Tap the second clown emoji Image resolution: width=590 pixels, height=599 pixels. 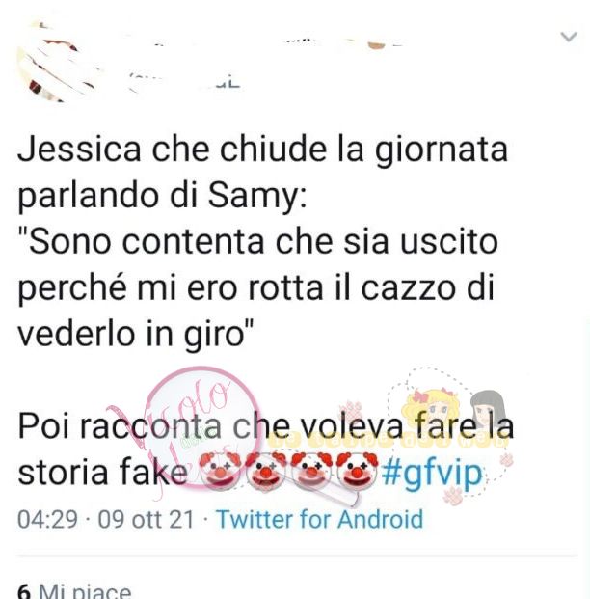click(x=265, y=471)
